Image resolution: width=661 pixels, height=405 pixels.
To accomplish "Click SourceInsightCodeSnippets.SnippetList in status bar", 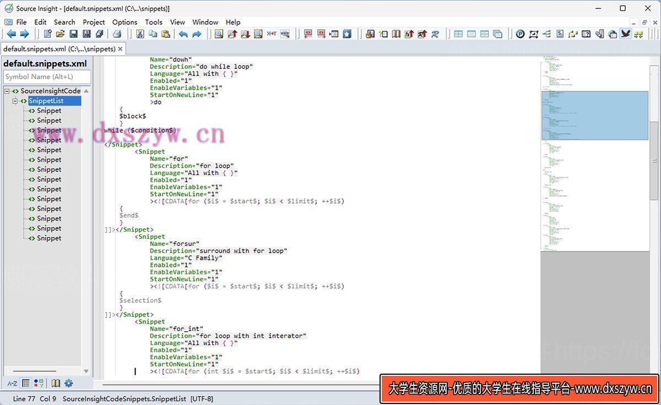I will coord(124,398).
